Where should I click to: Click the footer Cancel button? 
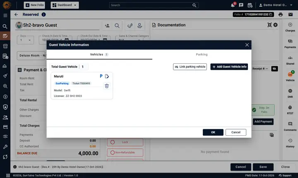point(241,167)
